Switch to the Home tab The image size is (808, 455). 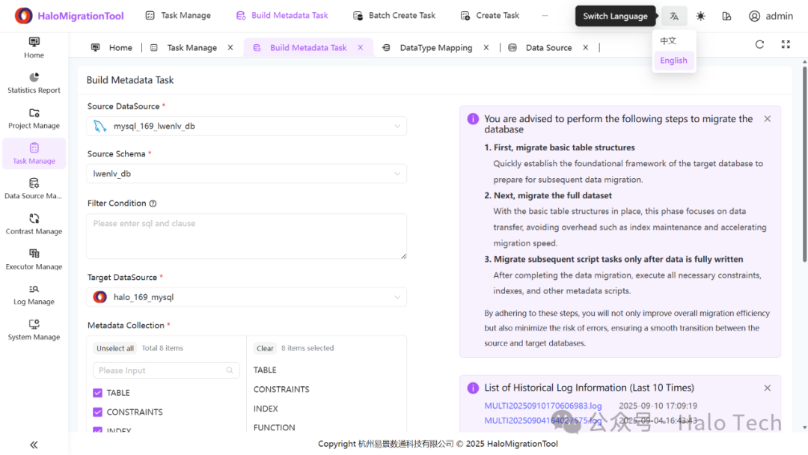(x=111, y=47)
